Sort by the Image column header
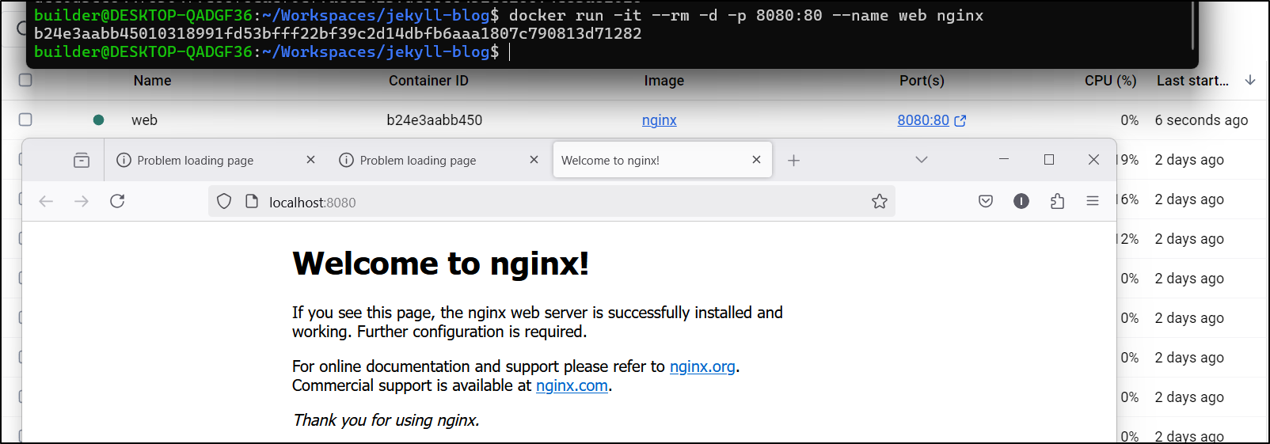Viewport: 1270px width, 444px height. point(664,81)
